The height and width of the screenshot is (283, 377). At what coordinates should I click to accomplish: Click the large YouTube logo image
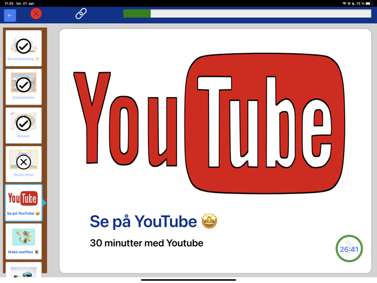point(209,123)
